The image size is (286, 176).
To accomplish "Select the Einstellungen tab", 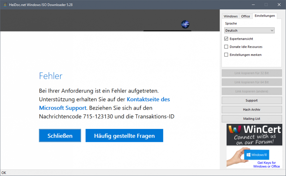I will [x=265, y=16].
